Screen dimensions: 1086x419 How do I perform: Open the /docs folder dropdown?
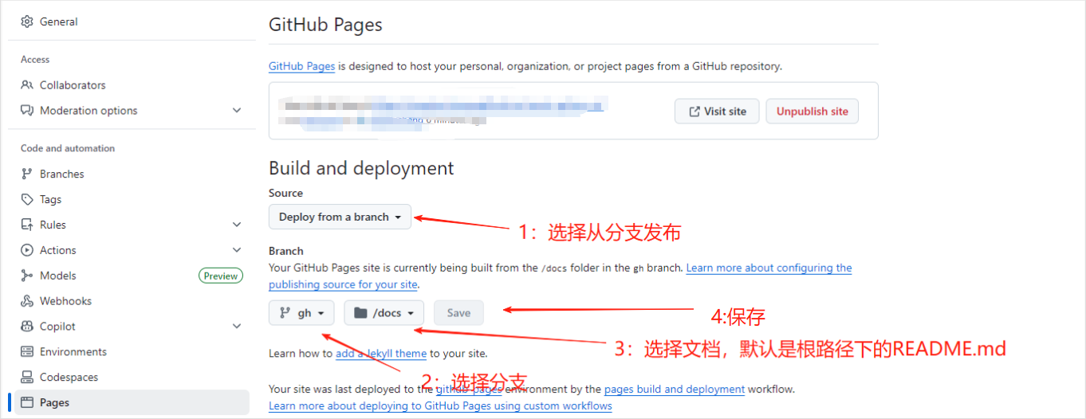[x=384, y=313]
